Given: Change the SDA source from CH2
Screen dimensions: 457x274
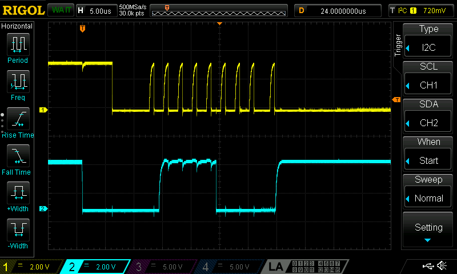Looking at the screenshot, I should click(x=428, y=116).
